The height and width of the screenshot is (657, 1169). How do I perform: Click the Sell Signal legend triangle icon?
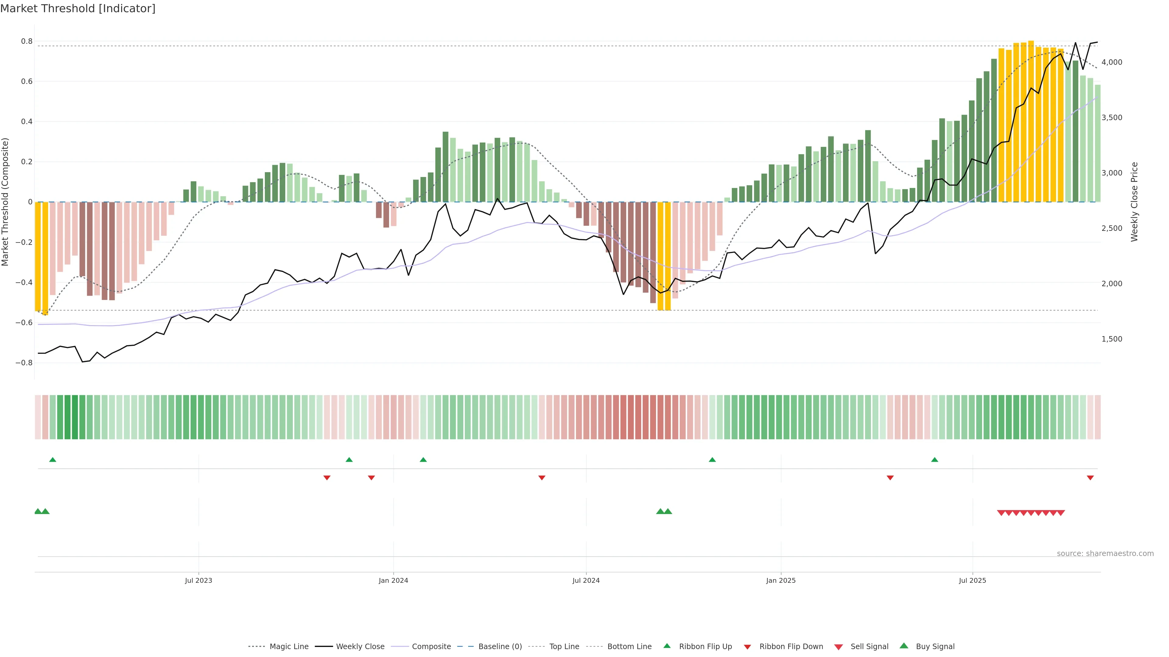click(x=839, y=647)
